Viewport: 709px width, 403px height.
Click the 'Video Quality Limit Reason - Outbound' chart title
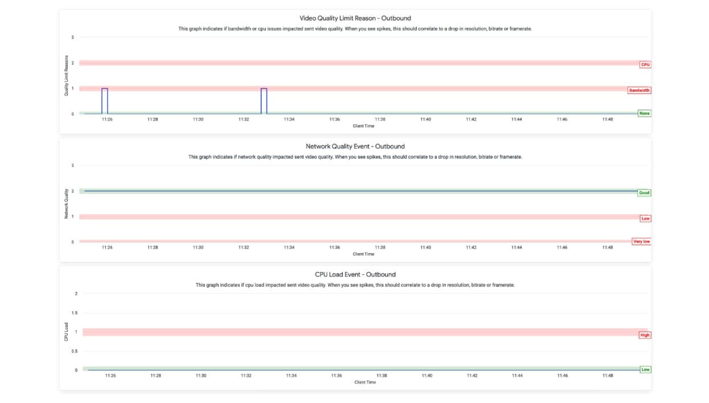coord(355,18)
